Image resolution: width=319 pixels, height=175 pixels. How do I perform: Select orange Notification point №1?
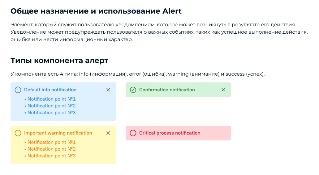51,142
